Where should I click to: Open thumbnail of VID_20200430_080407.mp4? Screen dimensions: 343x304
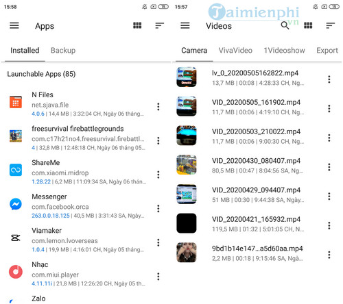[187, 164]
